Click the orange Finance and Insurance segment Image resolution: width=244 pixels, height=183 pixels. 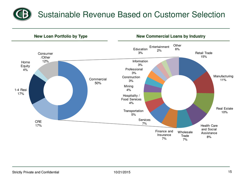coord(170,118)
